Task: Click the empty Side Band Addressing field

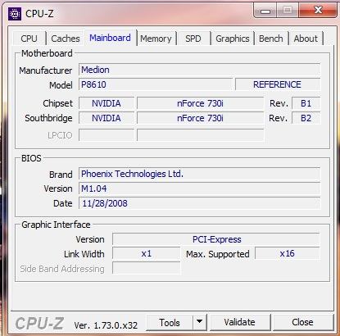Action: tap(147, 268)
